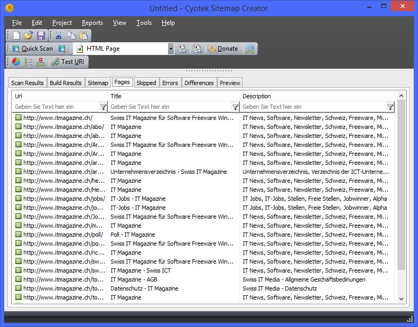Click the single sitemap build icon
The width and height of the screenshot is (418, 327).
tap(182, 49)
